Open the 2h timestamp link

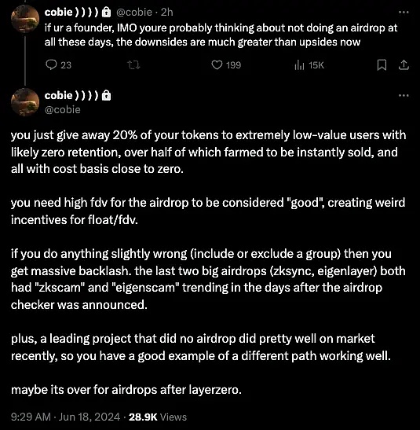pyautogui.click(x=166, y=13)
